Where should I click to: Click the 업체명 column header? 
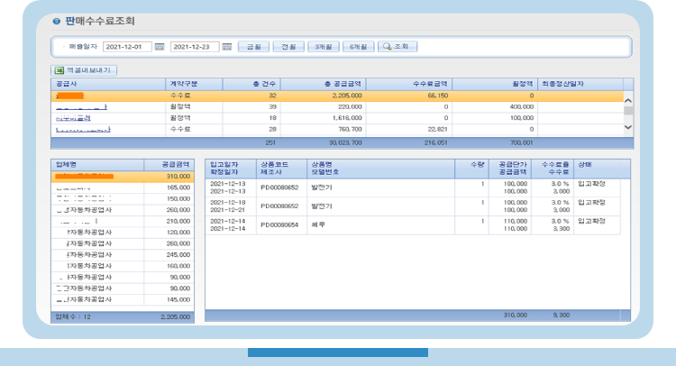coord(97,165)
